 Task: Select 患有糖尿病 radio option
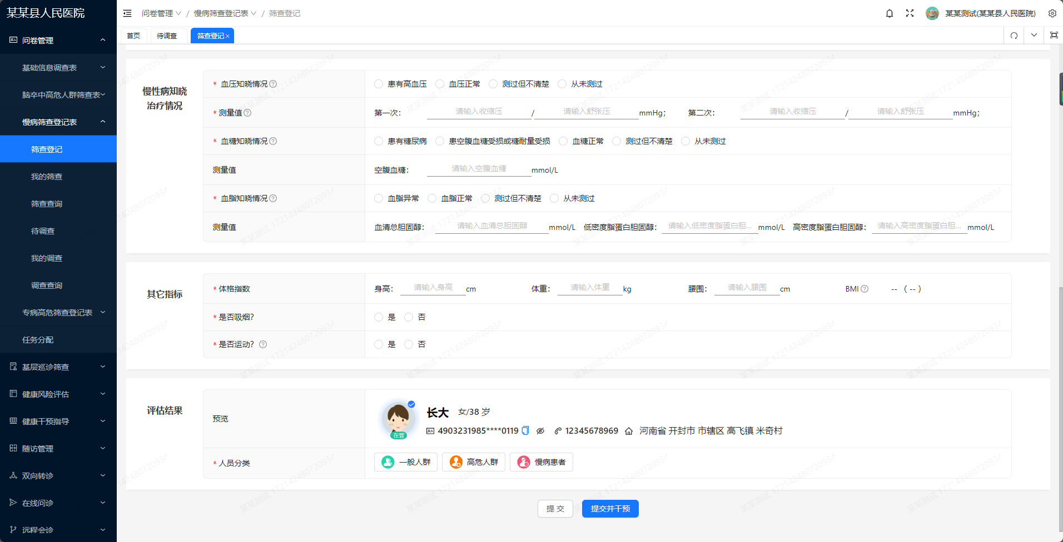[x=379, y=141]
